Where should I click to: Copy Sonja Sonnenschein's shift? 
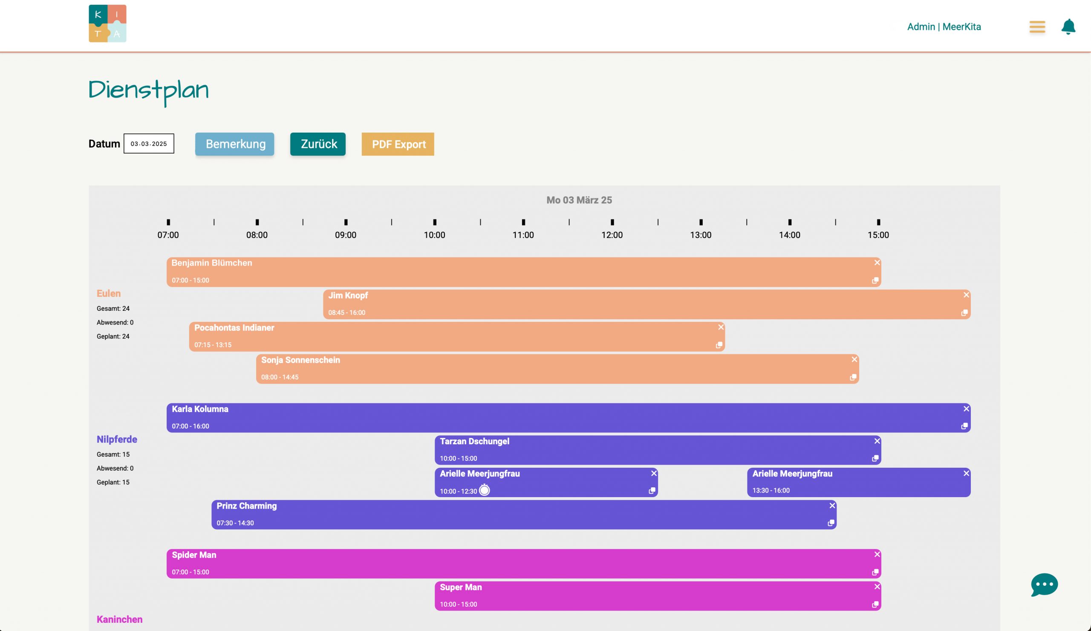click(x=853, y=377)
